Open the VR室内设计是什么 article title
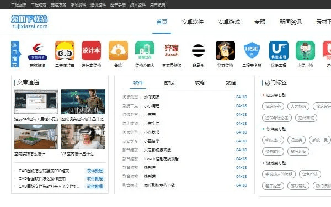Viewport: 331px width, 207px height. [77, 154]
